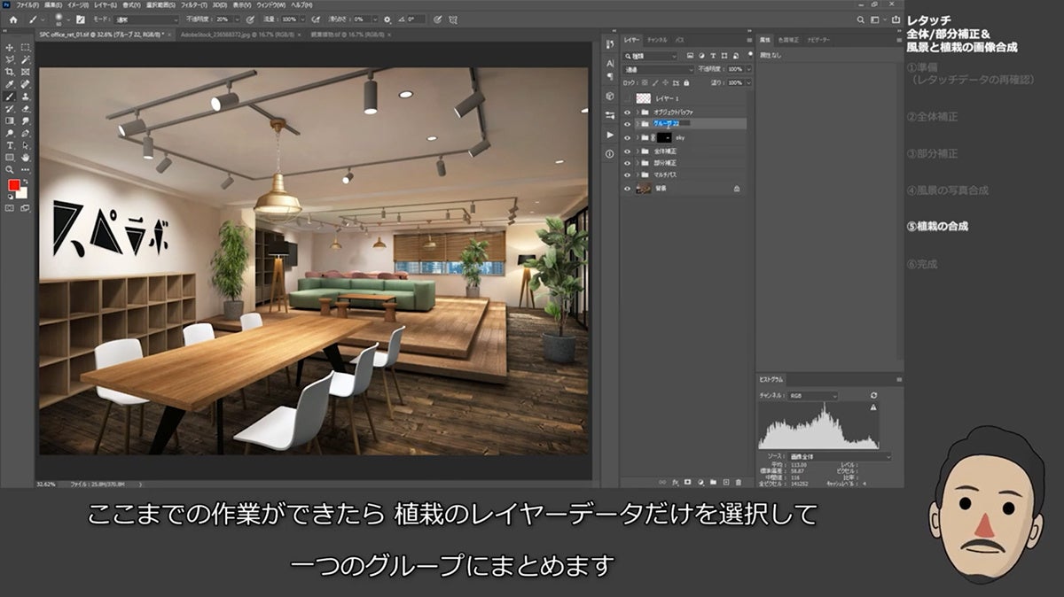Click the brush opacity 20% field
The height and width of the screenshot is (597, 1064).
coord(221,19)
